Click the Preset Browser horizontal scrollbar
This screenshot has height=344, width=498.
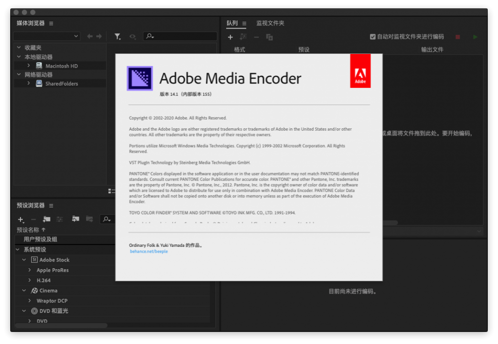(61, 325)
